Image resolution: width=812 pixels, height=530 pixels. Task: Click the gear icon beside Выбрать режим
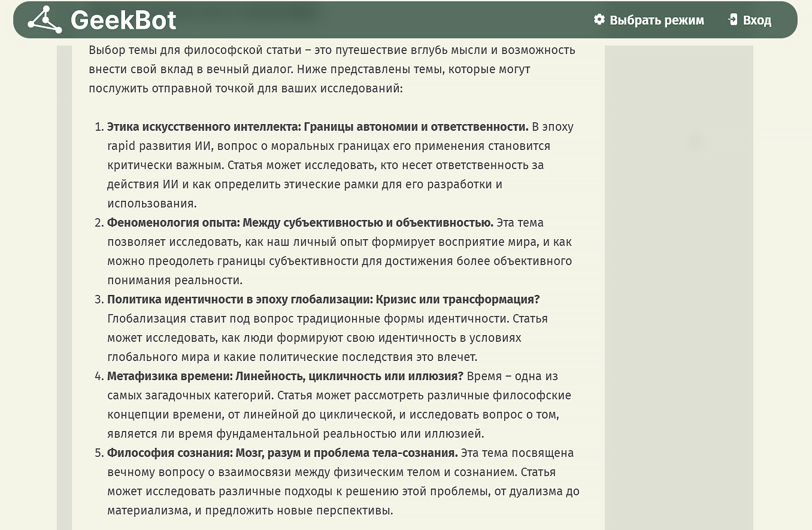599,20
